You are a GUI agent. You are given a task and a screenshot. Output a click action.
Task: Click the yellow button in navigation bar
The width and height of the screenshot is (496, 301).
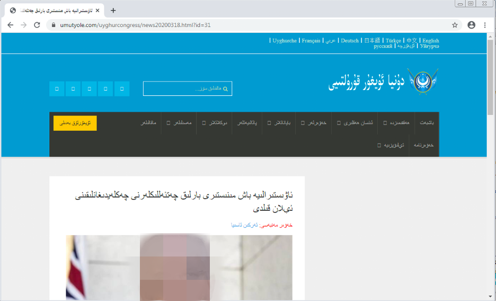pyautogui.click(x=75, y=123)
